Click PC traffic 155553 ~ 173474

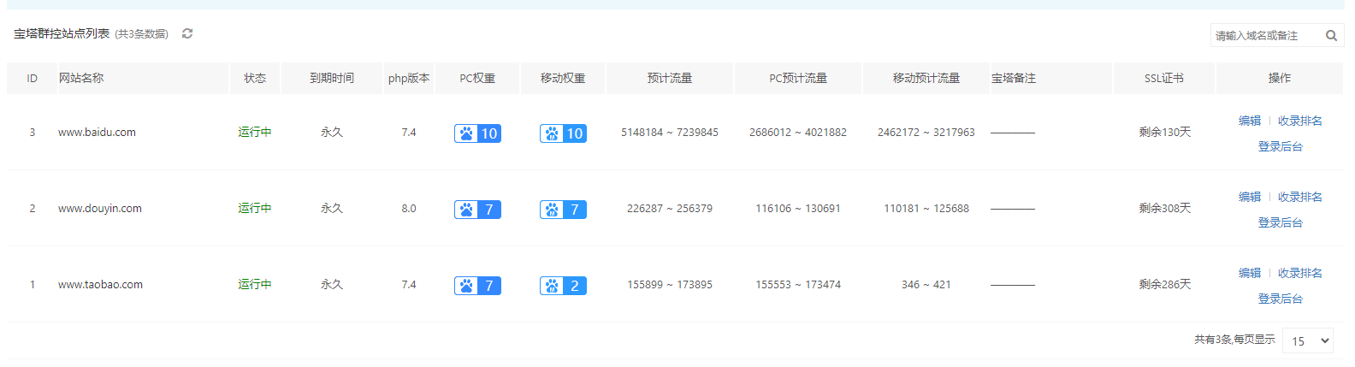(798, 285)
